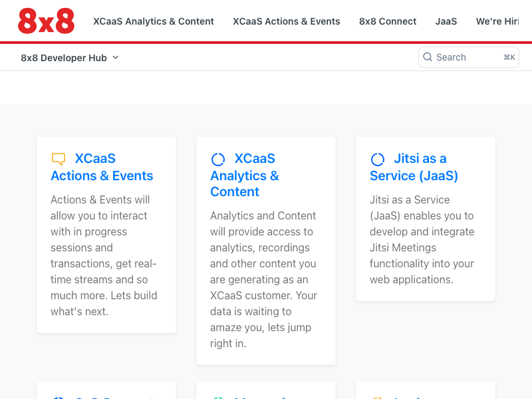Open XCaaS Actions & Events nav item
Screen dimensions: 532x399
point(287,21)
